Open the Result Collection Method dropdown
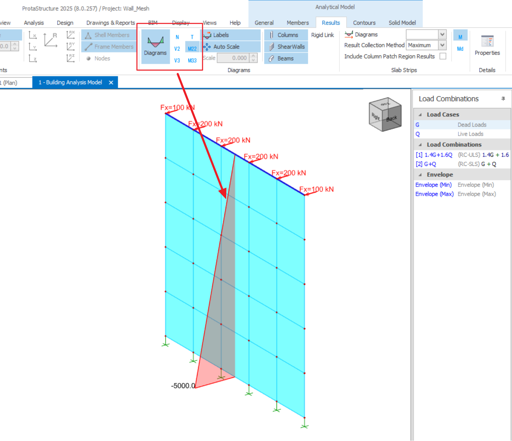Screen dimensions: 512x441 tap(442, 45)
